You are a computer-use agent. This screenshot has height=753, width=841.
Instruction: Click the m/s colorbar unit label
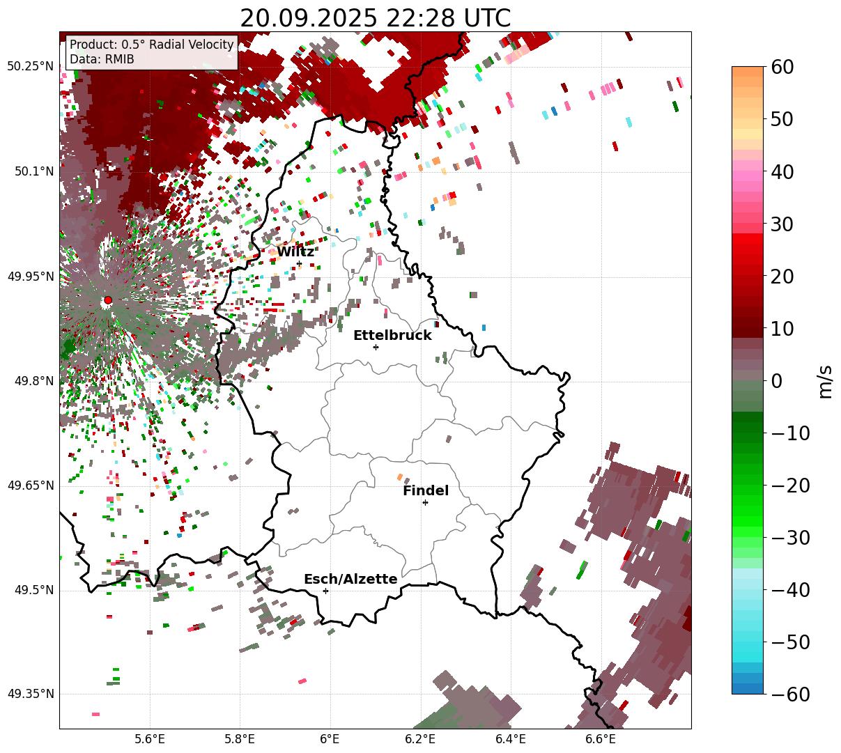coord(826,381)
